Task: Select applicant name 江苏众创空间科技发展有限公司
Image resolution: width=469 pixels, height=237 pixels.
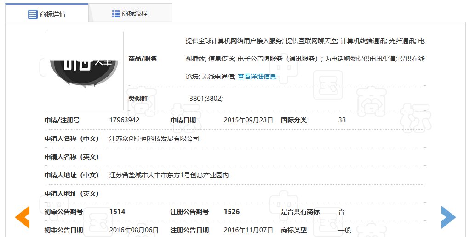Action: pyautogui.click(x=154, y=138)
